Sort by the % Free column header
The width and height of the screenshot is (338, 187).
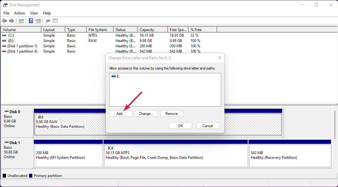(203, 30)
